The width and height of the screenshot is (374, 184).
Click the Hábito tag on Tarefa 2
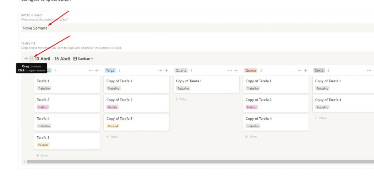(43, 107)
